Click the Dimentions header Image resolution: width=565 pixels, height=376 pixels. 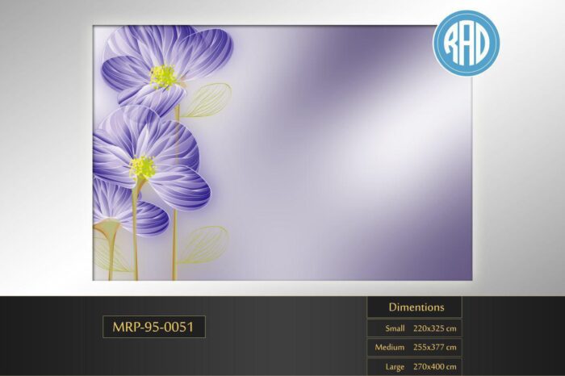(414, 307)
